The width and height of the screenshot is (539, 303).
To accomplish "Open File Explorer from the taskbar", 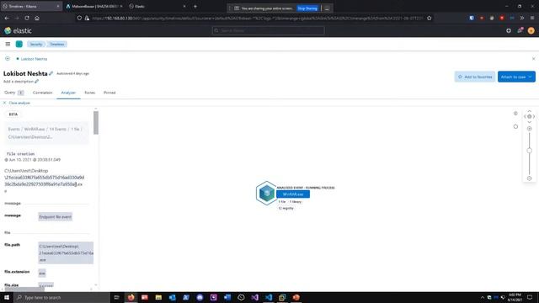I will point(158,297).
